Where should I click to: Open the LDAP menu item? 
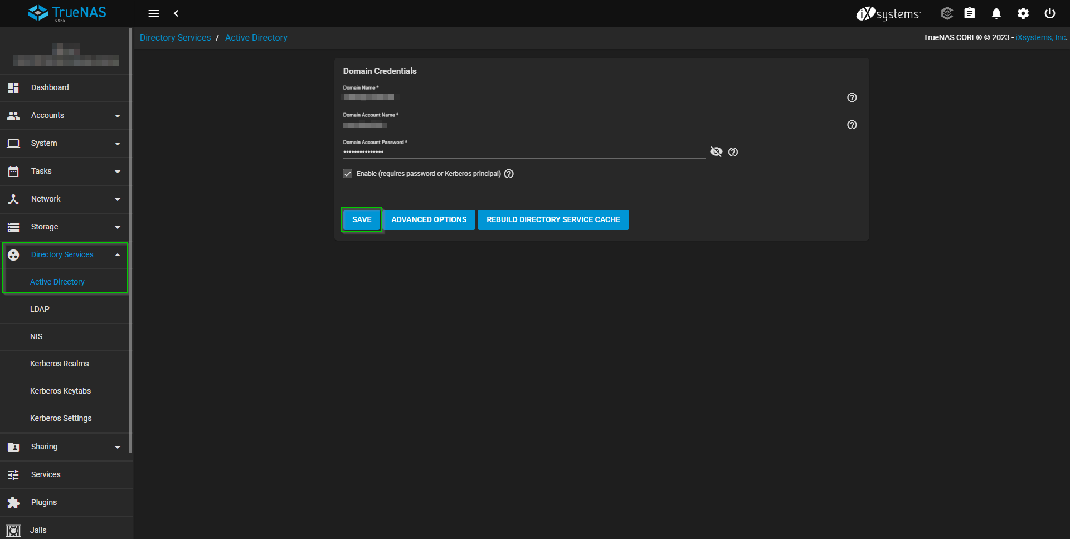pos(40,309)
